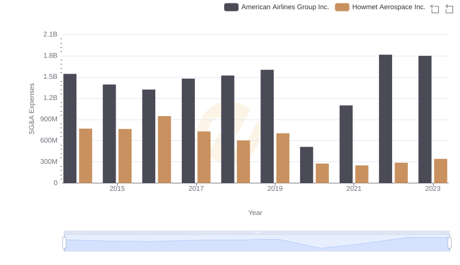Click the 2021 x-axis label
The image size is (460, 265).
[354, 189]
